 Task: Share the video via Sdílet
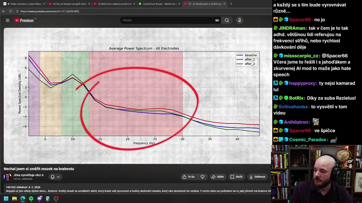pos(218,177)
